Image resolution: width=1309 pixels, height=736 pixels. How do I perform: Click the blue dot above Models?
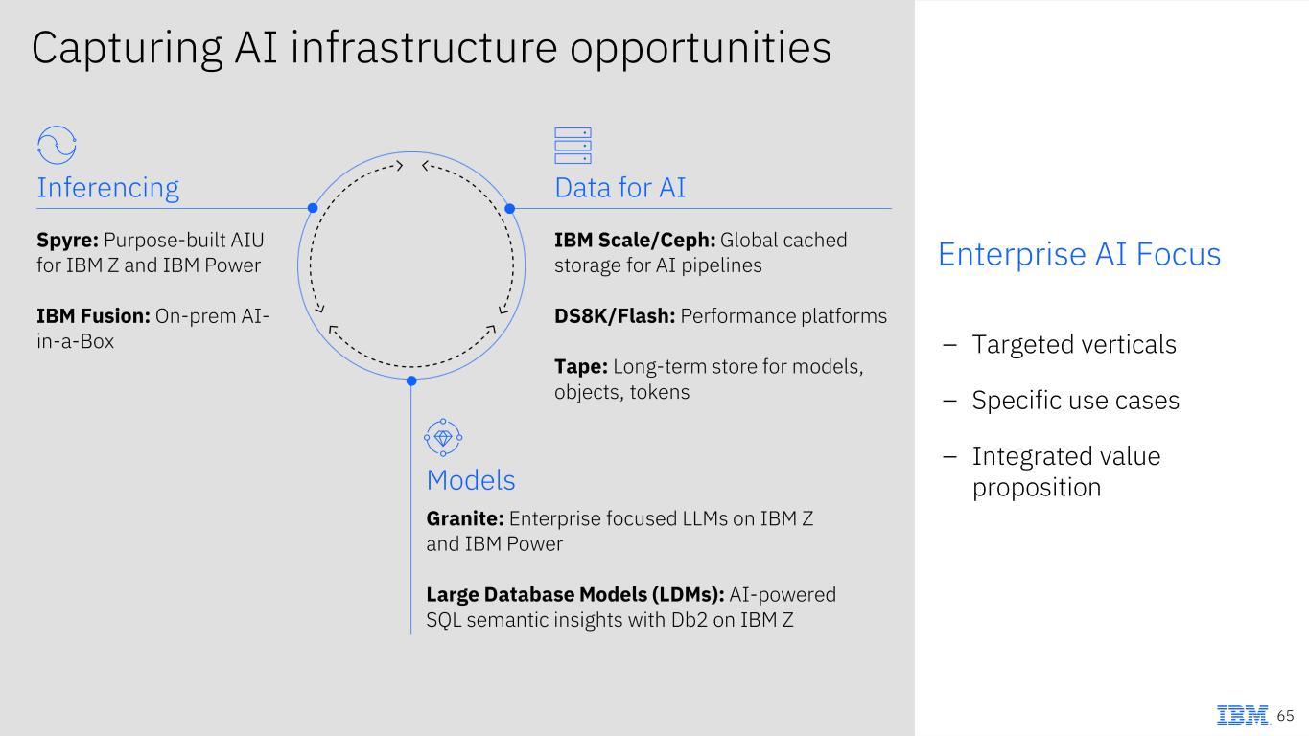pos(411,380)
